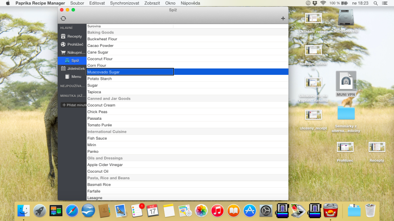Click the Přidat minutku button
Image resolution: width=394 pixels, height=221 pixels.
coord(73,105)
